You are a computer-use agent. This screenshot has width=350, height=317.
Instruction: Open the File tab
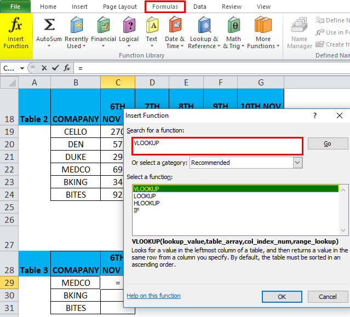(15, 7)
